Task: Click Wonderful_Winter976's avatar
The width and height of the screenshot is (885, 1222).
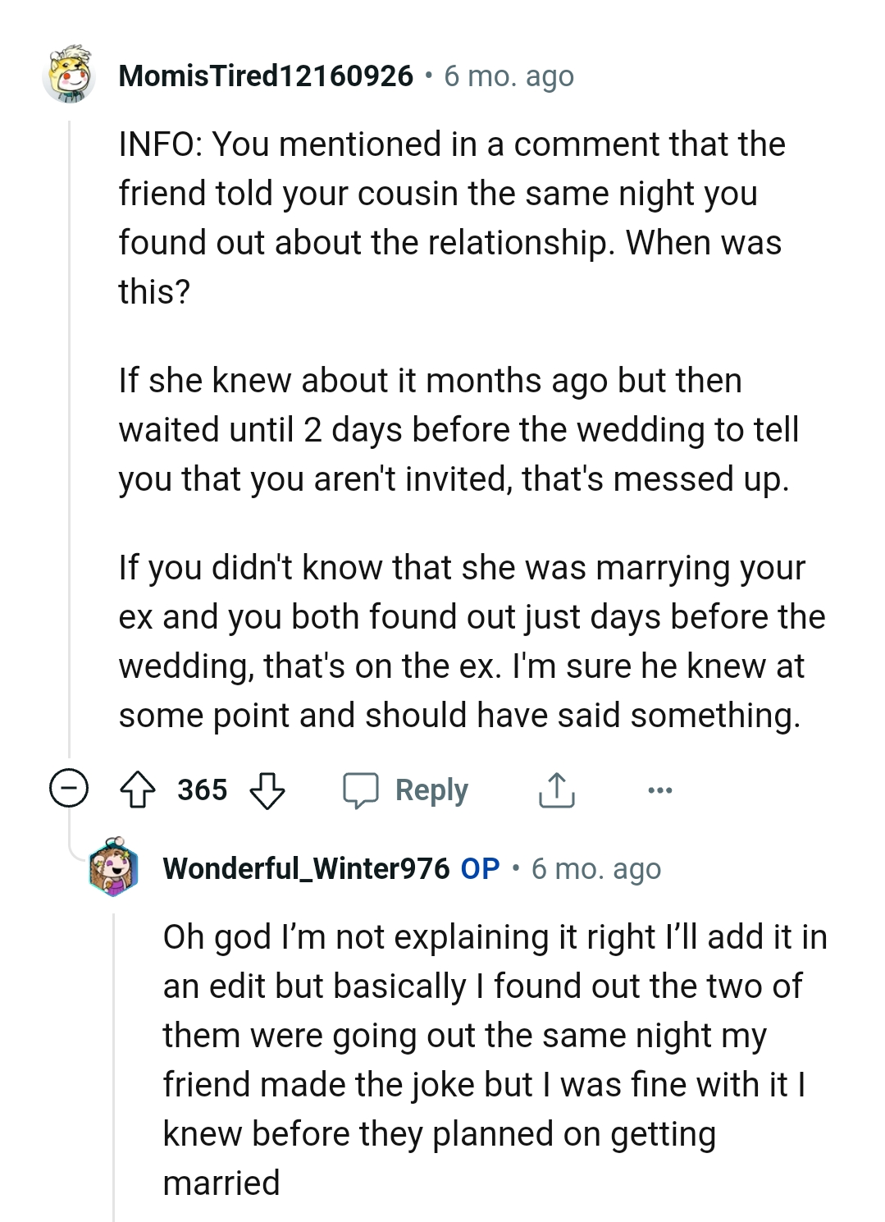Action: (x=115, y=869)
